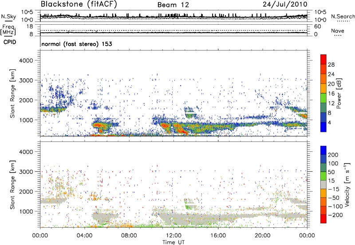
Task: Click the "60" Nave axis tick label
Action: point(317,27)
